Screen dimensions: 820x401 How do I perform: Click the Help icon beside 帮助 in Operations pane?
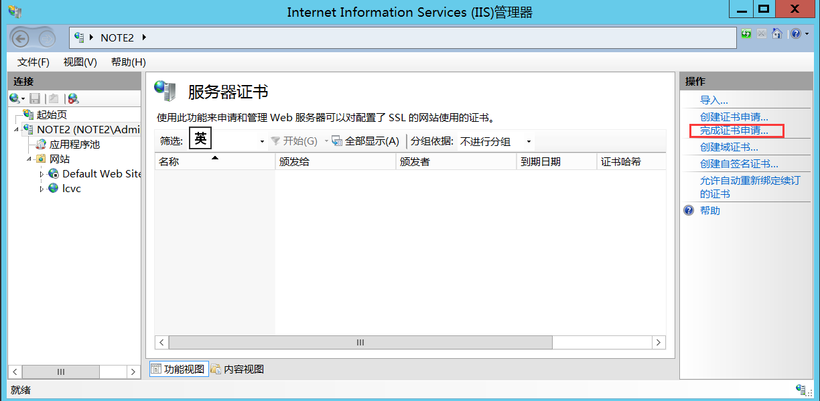pyautogui.click(x=688, y=210)
